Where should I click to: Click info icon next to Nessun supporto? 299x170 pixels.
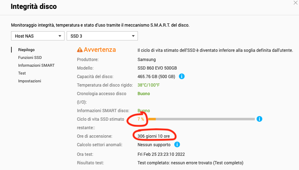(x=177, y=144)
